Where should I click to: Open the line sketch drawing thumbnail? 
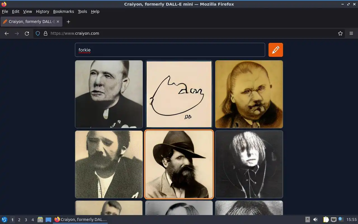tap(179, 94)
